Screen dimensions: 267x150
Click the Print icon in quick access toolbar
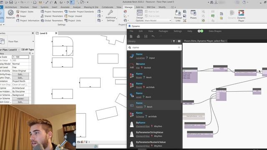click(35, 2)
